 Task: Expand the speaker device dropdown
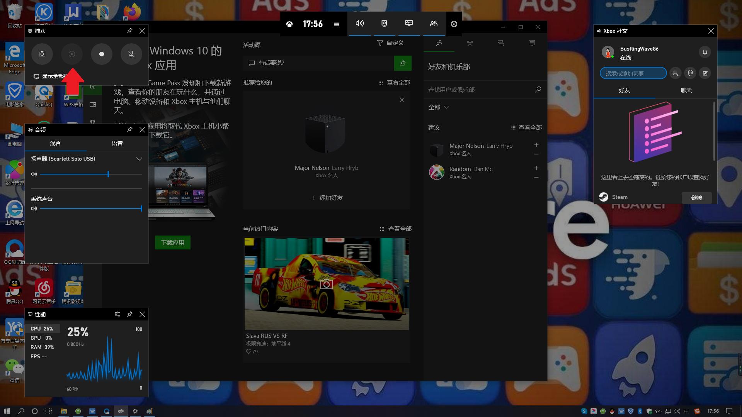point(139,159)
